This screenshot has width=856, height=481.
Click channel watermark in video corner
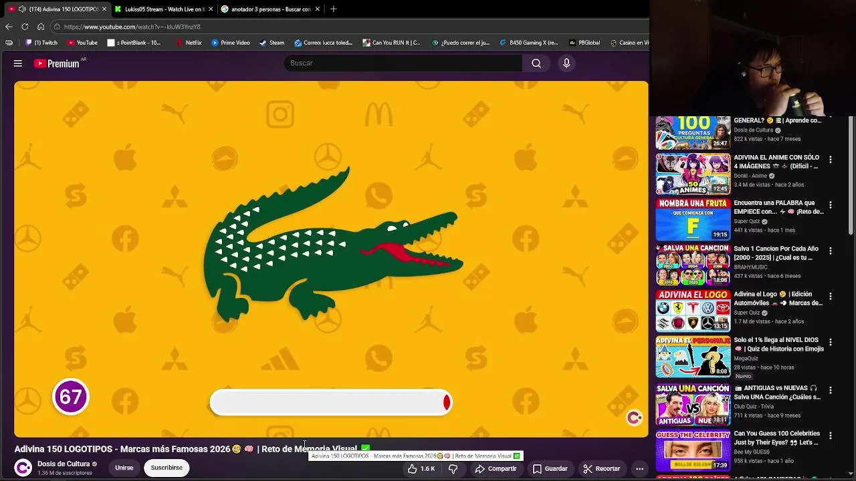pyautogui.click(x=634, y=418)
